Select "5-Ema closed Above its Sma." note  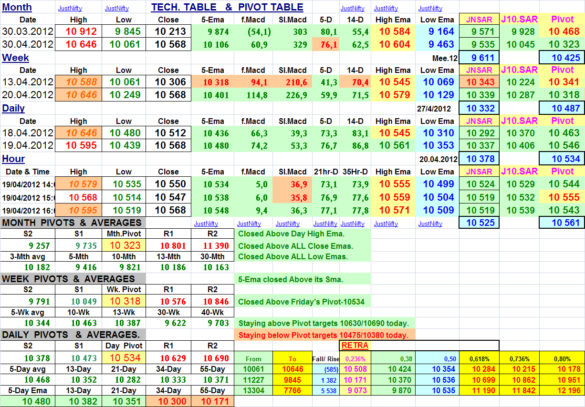coord(290,280)
